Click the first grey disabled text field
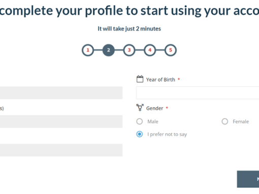 [x=61, y=93]
